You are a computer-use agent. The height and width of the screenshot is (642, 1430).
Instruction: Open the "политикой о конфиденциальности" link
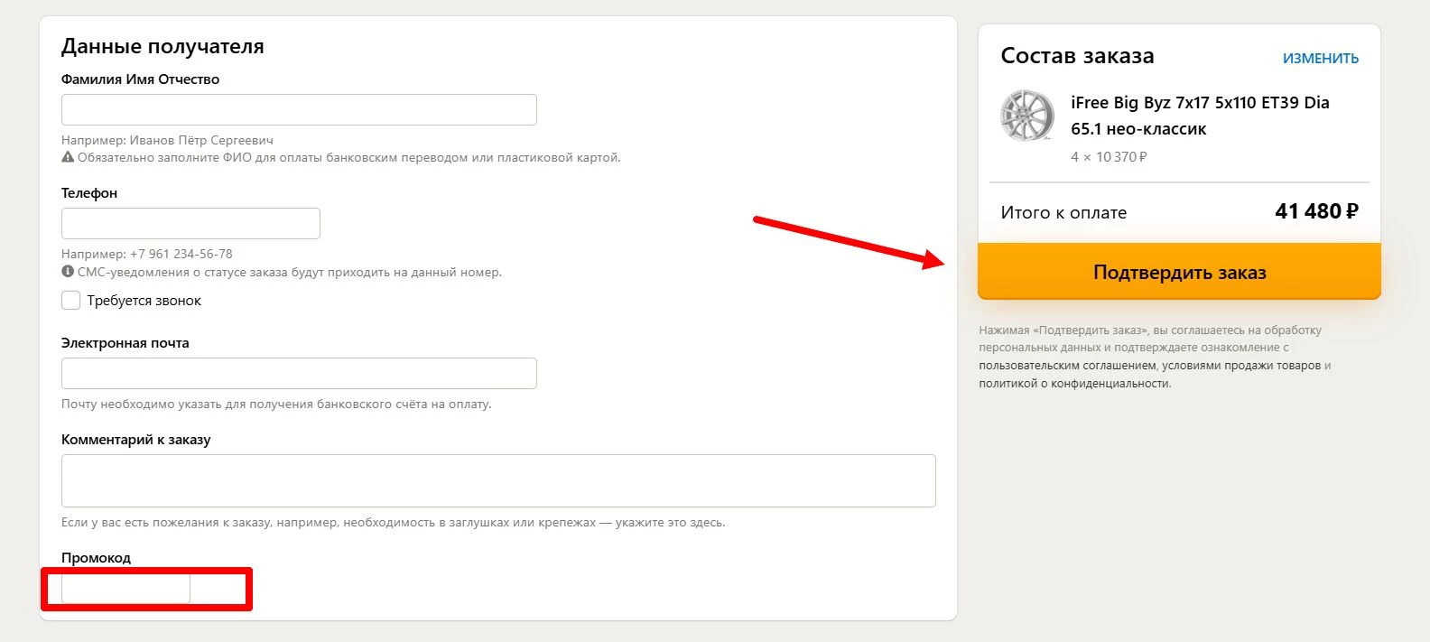(x=1074, y=384)
